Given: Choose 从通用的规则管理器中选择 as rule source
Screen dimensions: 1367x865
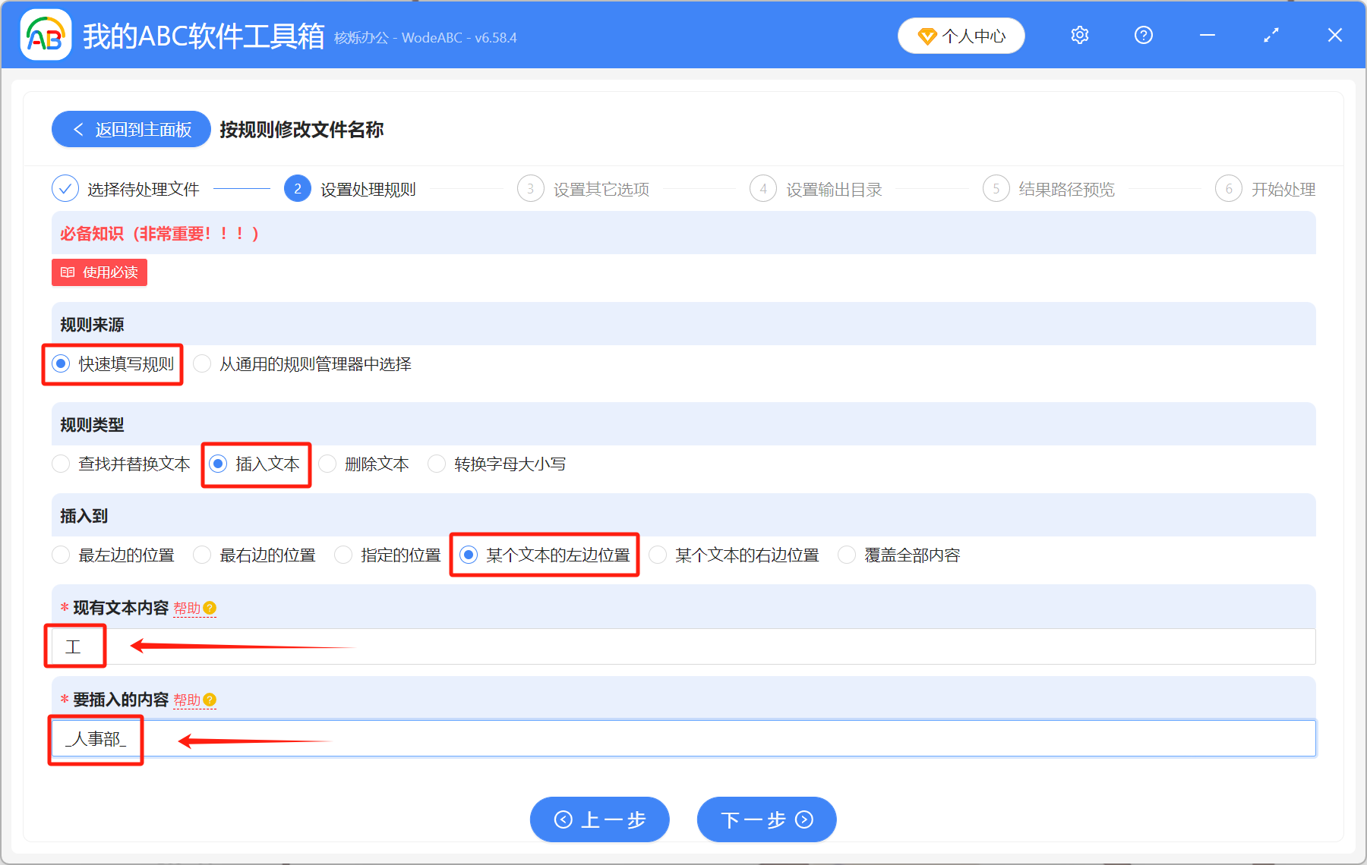Looking at the screenshot, I should pos(202,364).
